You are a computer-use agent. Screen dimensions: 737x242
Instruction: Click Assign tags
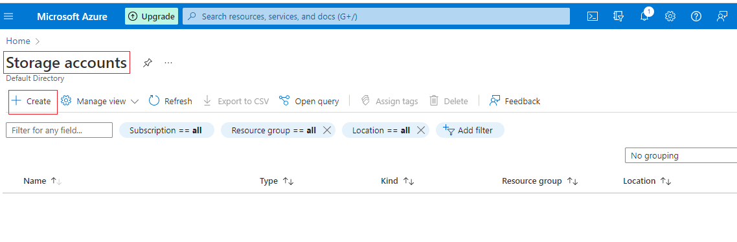coord(389,101)
